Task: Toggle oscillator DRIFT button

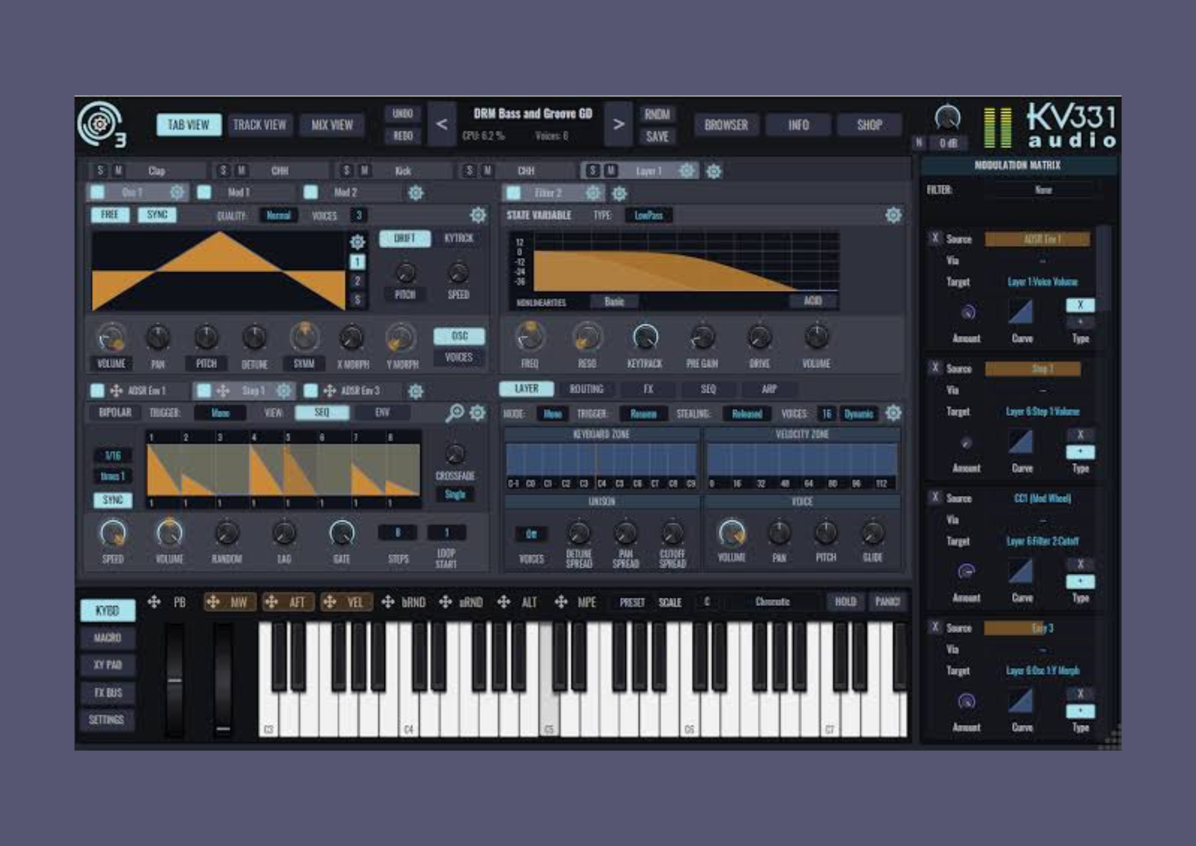Action: click(405, 238)
